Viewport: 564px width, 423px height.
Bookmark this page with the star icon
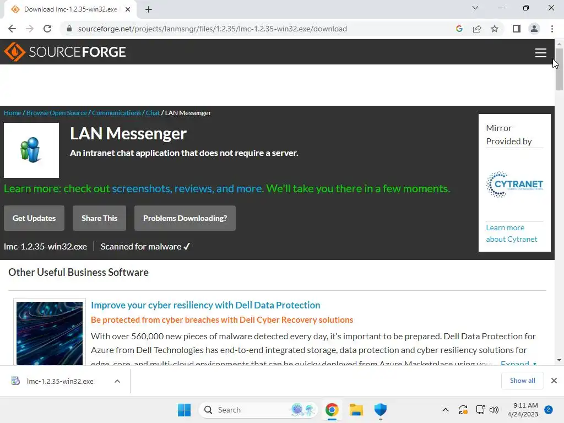(x=495, y=29)
